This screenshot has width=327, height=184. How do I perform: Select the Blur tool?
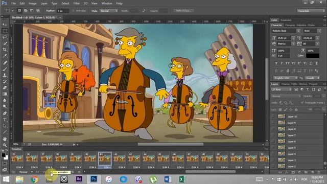(x=5, y=100)
